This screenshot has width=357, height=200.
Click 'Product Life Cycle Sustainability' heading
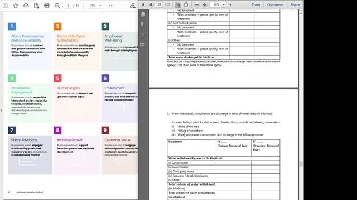(71, 38)
